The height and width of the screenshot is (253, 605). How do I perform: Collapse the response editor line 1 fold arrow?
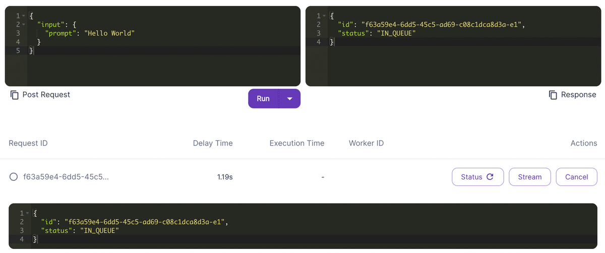(325, 16)
